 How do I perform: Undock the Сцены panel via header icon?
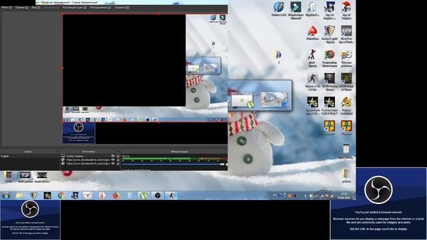point(57,151)
